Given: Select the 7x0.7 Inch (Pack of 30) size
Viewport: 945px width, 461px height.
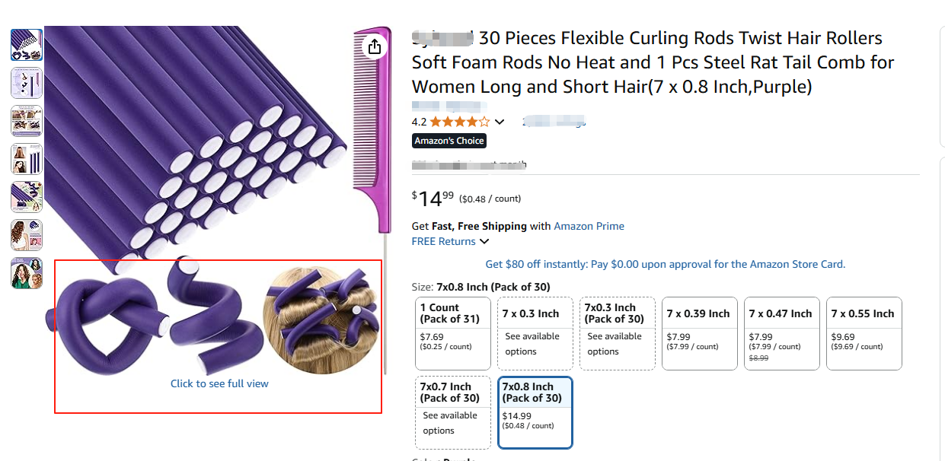Looking at the screenshot, I should click(x=453, y=412).
